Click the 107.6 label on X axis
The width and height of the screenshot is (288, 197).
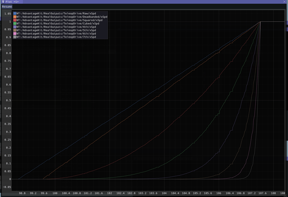pyautogui.click(x=263, y=193)
